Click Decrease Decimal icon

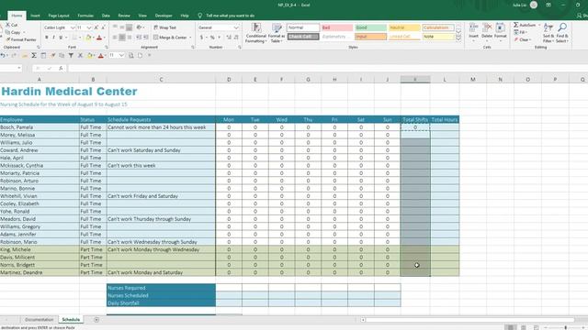click(x=236, y=38)
